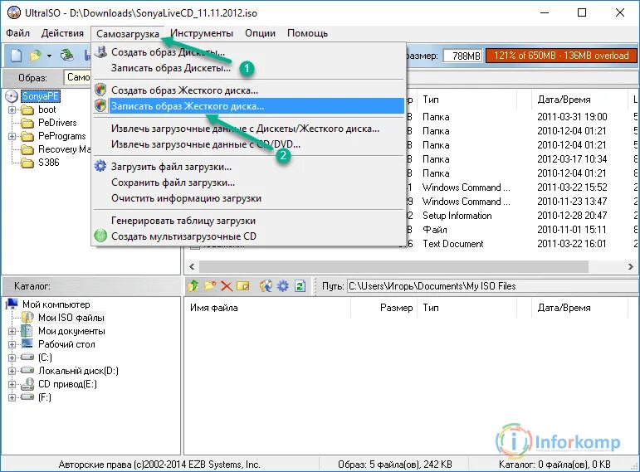This screenshot has height=472, width=640.
Task: Open the Помощь menu
Action: [x=307, y=33]
